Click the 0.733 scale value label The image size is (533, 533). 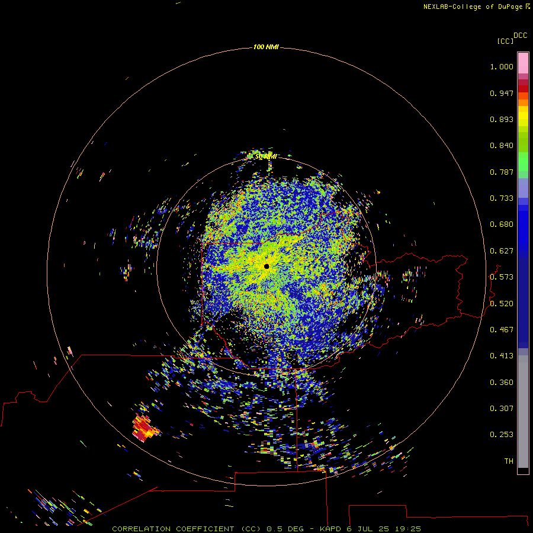coord(502,198)
